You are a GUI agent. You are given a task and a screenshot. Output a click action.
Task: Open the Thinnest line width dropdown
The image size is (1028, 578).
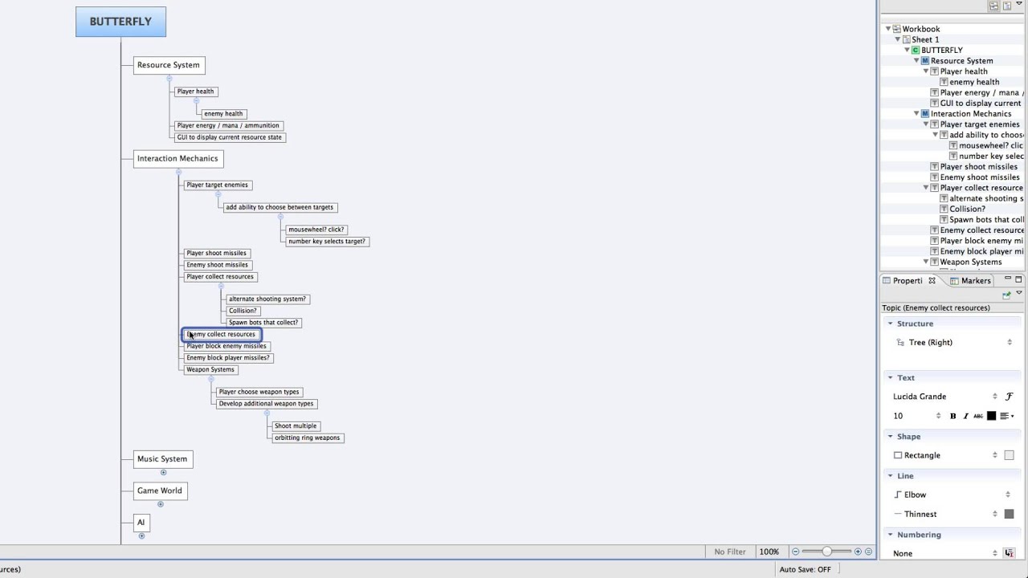[946, 514]
